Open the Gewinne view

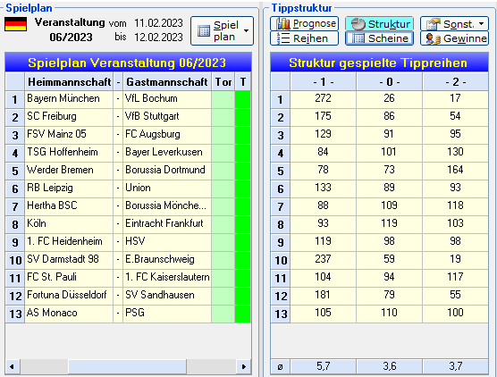(x=454, y=38)
